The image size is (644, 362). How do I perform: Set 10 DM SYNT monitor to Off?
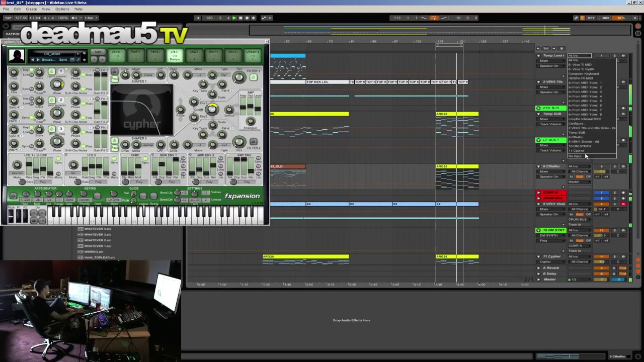[x=588, y=240]
